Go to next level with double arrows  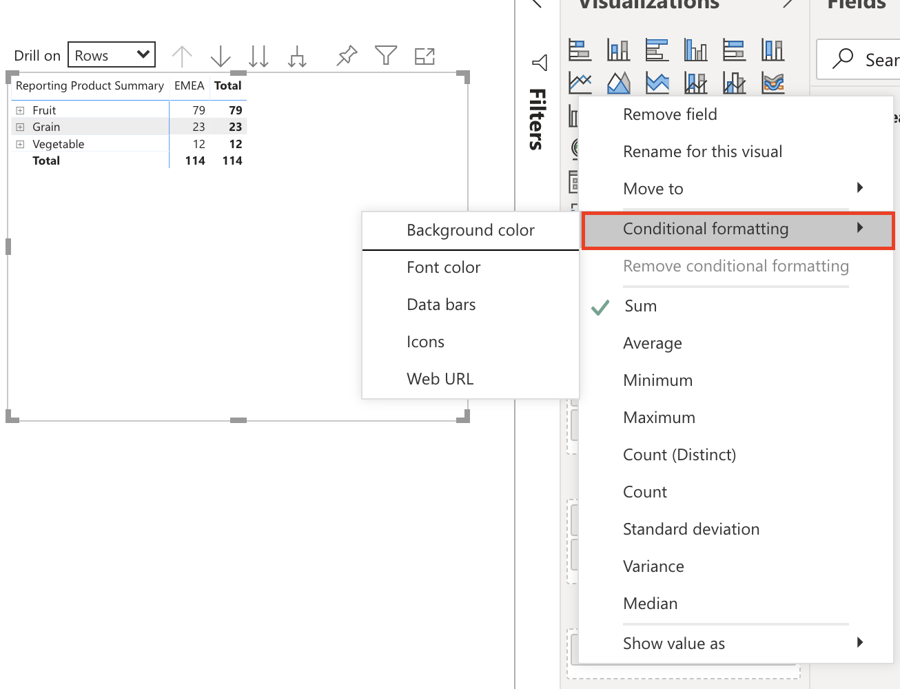click(x=258, y=56)
